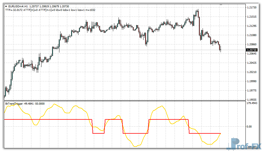Image resolution: width=262 pixels, height=151 pixels.
Task: Click the 1.21080 price scale label
Action: 251,35
